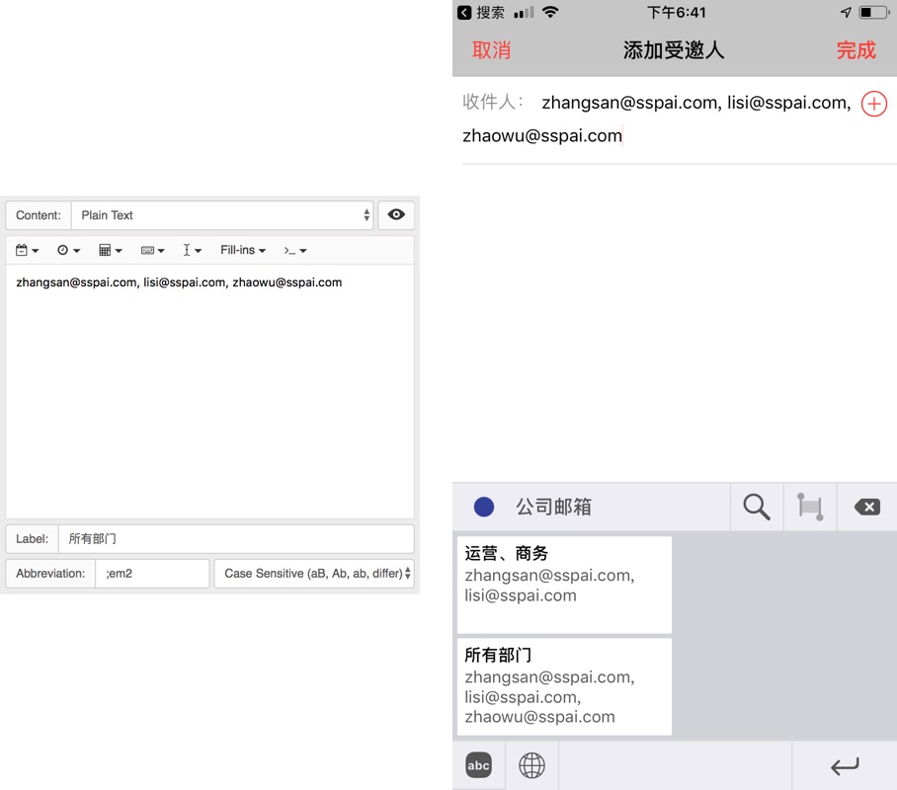Insert the 运营、商务 snippet
Viewport: 897px width, 790px height.
(x=564, y=585)
